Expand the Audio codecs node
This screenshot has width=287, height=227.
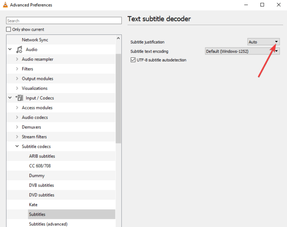click(17, 117)
